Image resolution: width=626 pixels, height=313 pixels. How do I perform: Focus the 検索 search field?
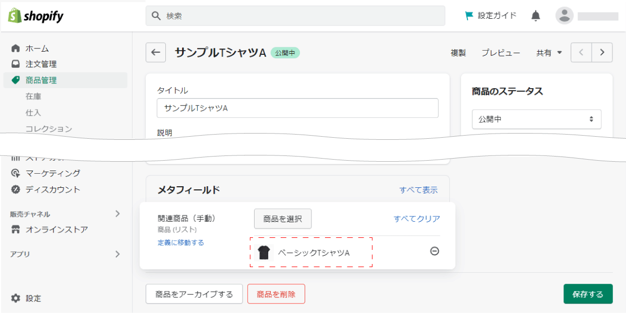295,16
